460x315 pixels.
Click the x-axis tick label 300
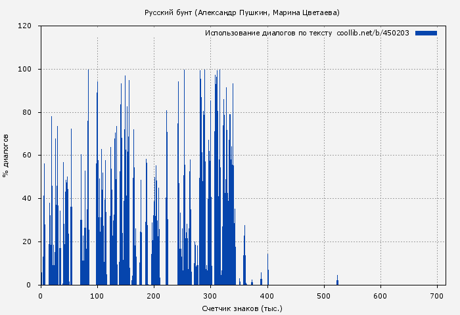point(210,296)
